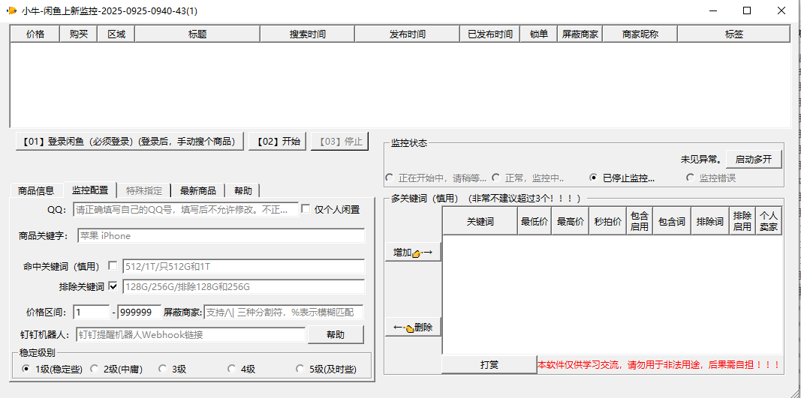Enable the 仅个人闲置 checkbox
The height and width of the screenshot is (398, 801).
306,210
